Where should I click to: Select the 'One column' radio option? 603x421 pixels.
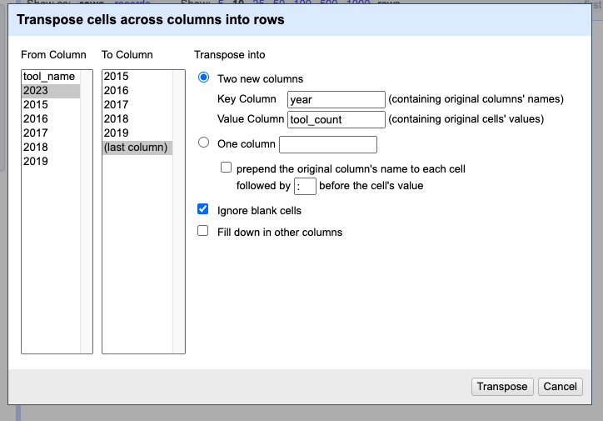click(x=203, y=143)
